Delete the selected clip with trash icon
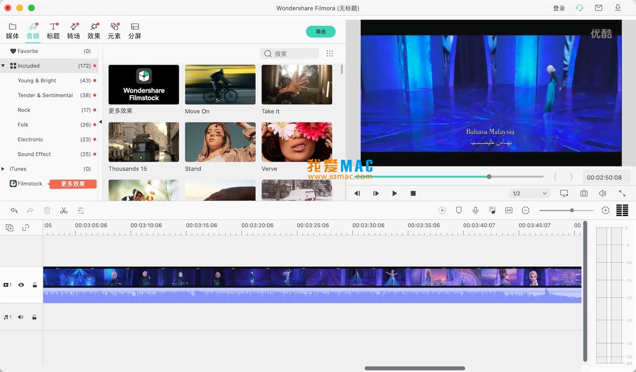 (x=47, y=211)
